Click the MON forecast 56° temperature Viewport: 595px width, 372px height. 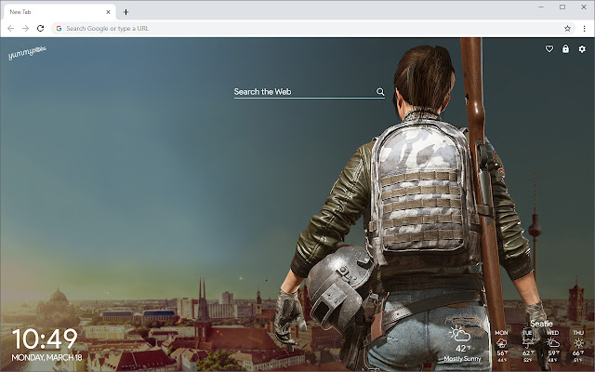[502, 353]
